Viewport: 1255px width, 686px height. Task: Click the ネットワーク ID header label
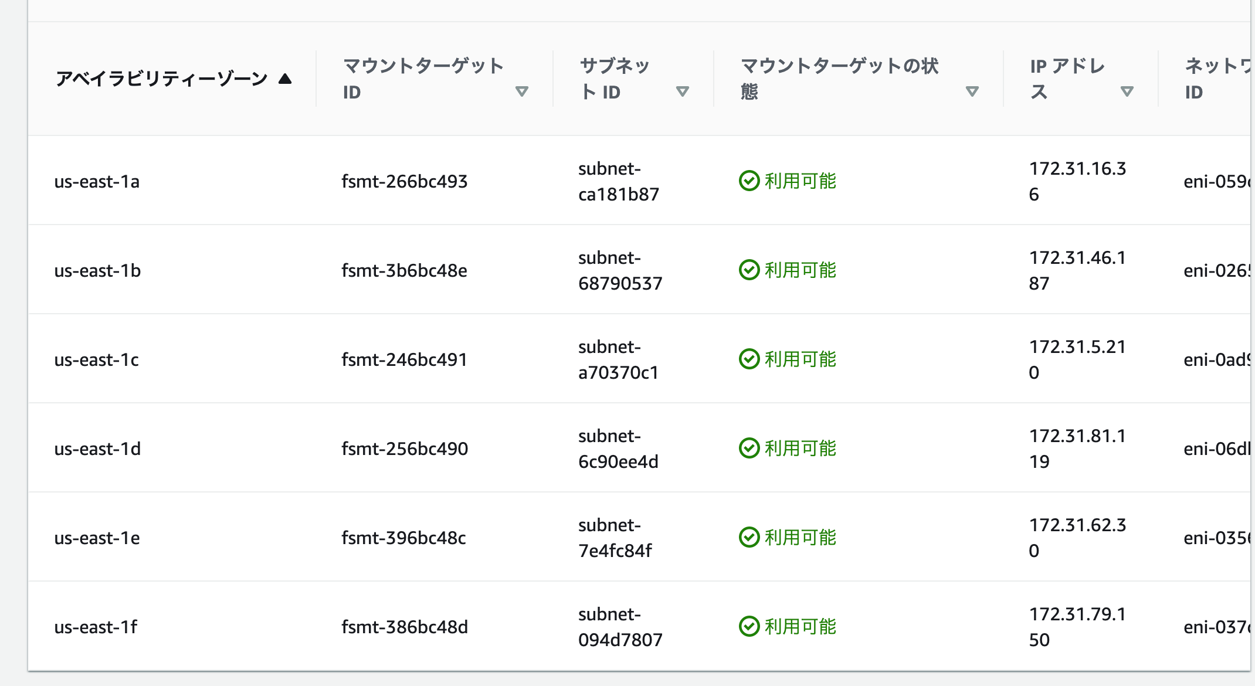click(x=1217, y=79)
